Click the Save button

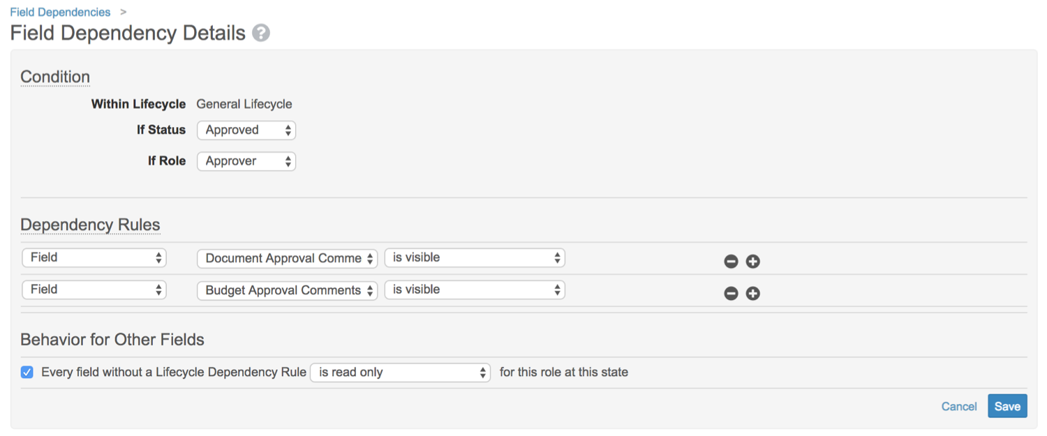pyautogui.click(x=1007, y=406)
